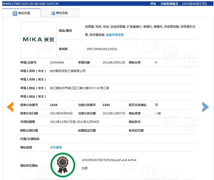The image size is (214, 180).
Task: Select the 商标详情 tab
Action: click(22, 13)
